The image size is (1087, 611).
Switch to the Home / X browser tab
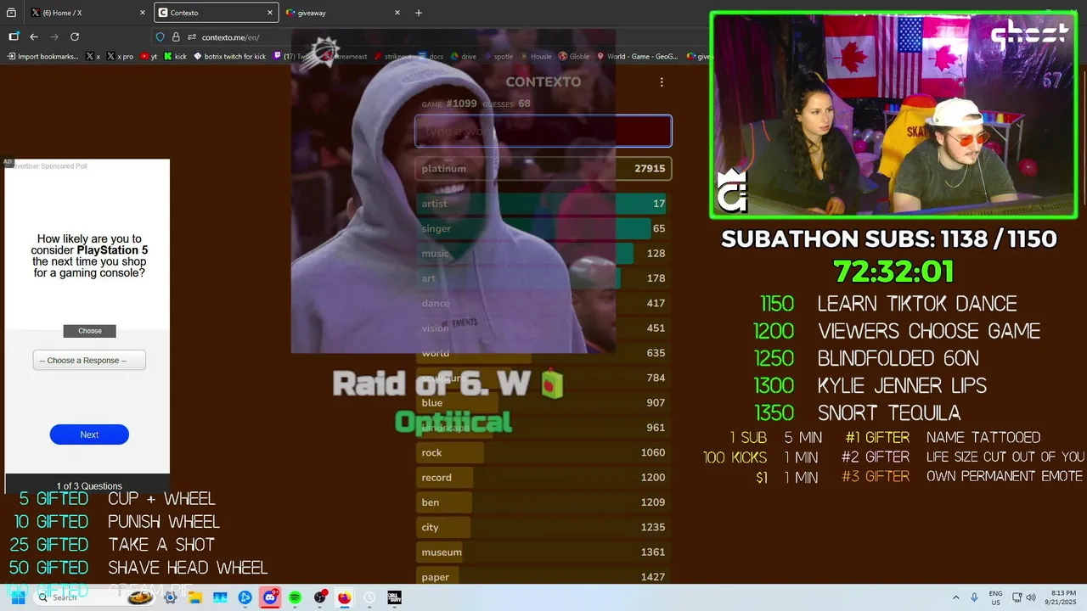[87, 13]
